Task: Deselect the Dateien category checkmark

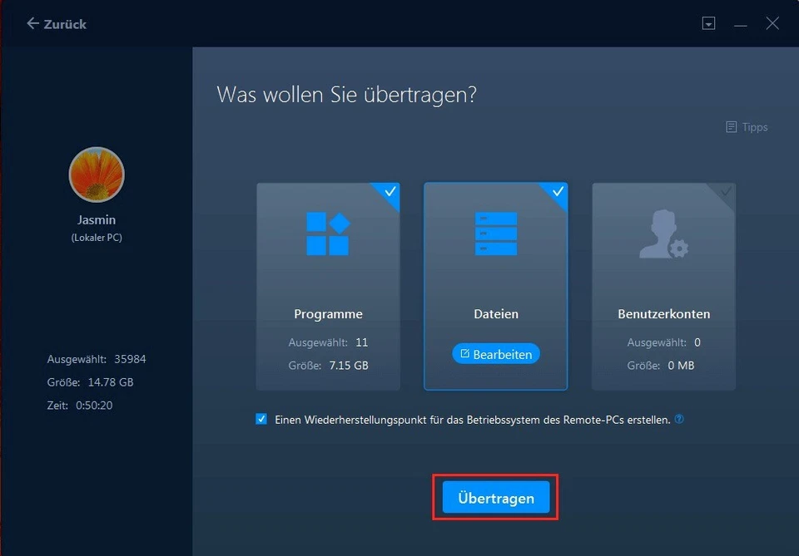Action: [556, 194]
